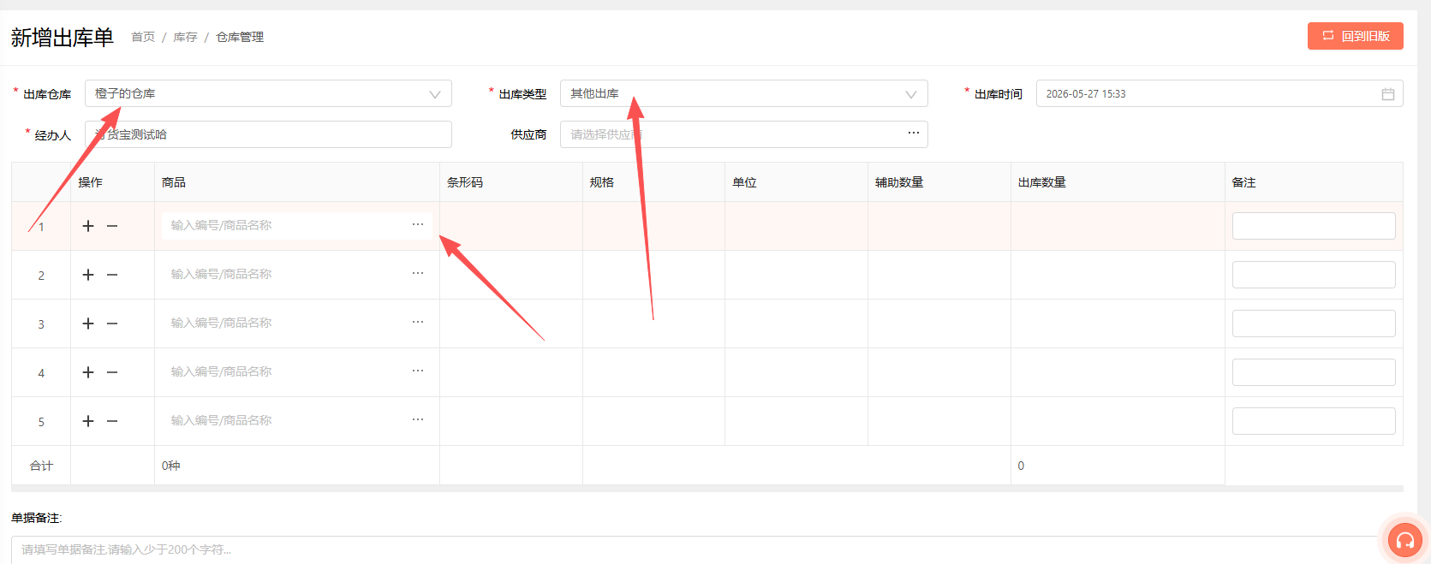Remove row 2 with the minus icon
Viewport: 1431px width, 564px height.
[112, 275]
